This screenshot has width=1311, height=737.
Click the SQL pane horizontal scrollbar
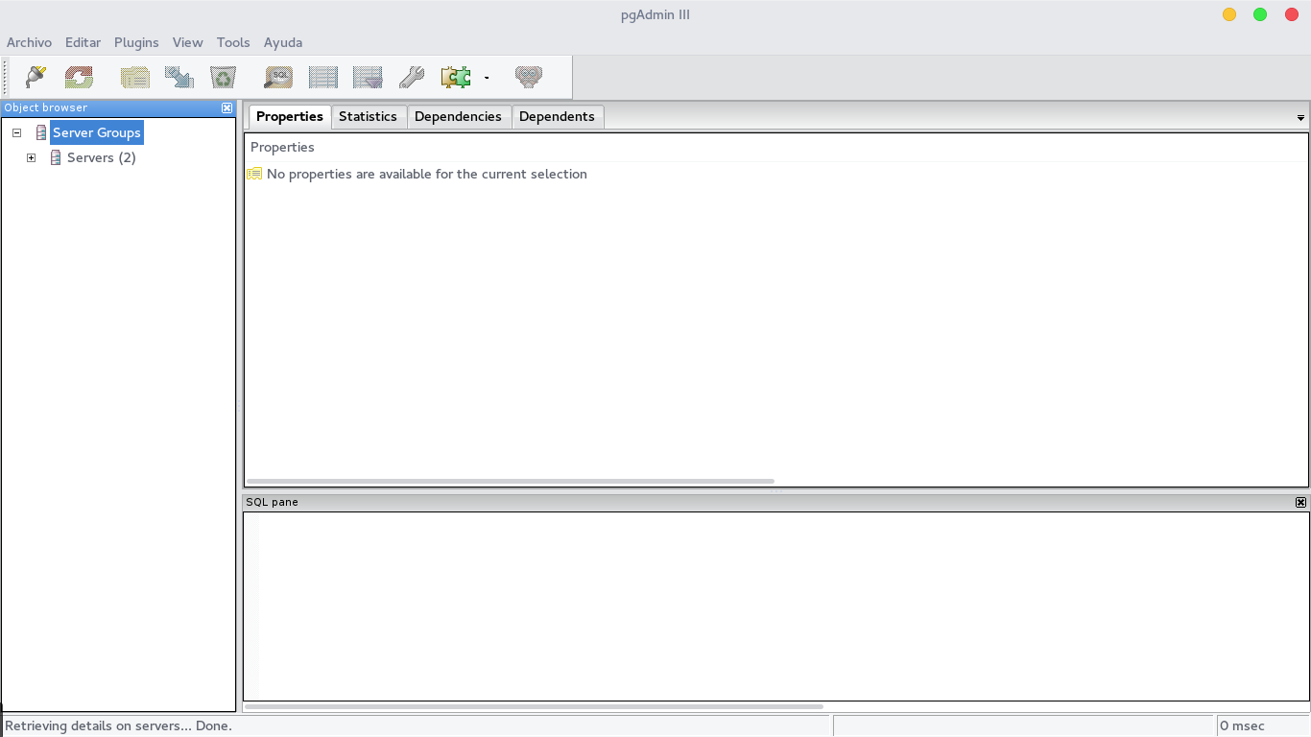(x=534, y=707)
